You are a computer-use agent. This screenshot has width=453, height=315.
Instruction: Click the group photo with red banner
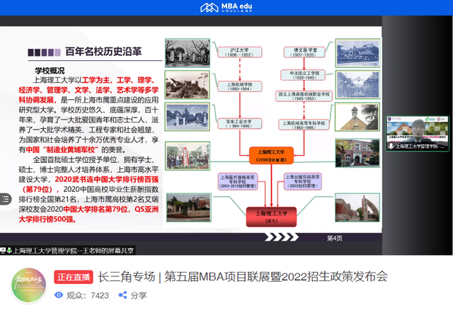[188, 156]
